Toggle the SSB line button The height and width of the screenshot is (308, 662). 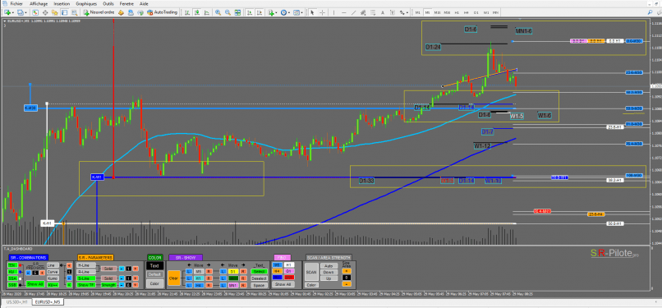tap(12, 285)
